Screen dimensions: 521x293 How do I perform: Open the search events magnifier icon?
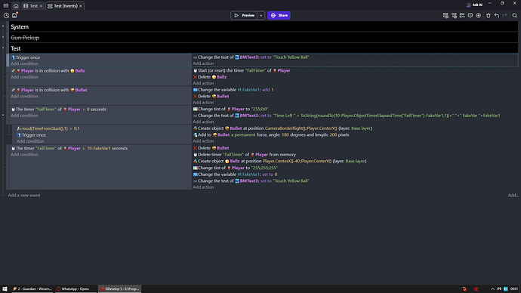click(x=515, y=16)
